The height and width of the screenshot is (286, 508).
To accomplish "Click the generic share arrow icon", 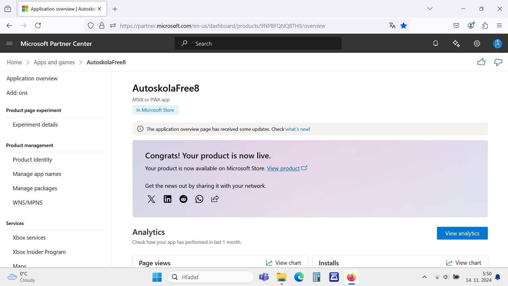I will point(215,199).
